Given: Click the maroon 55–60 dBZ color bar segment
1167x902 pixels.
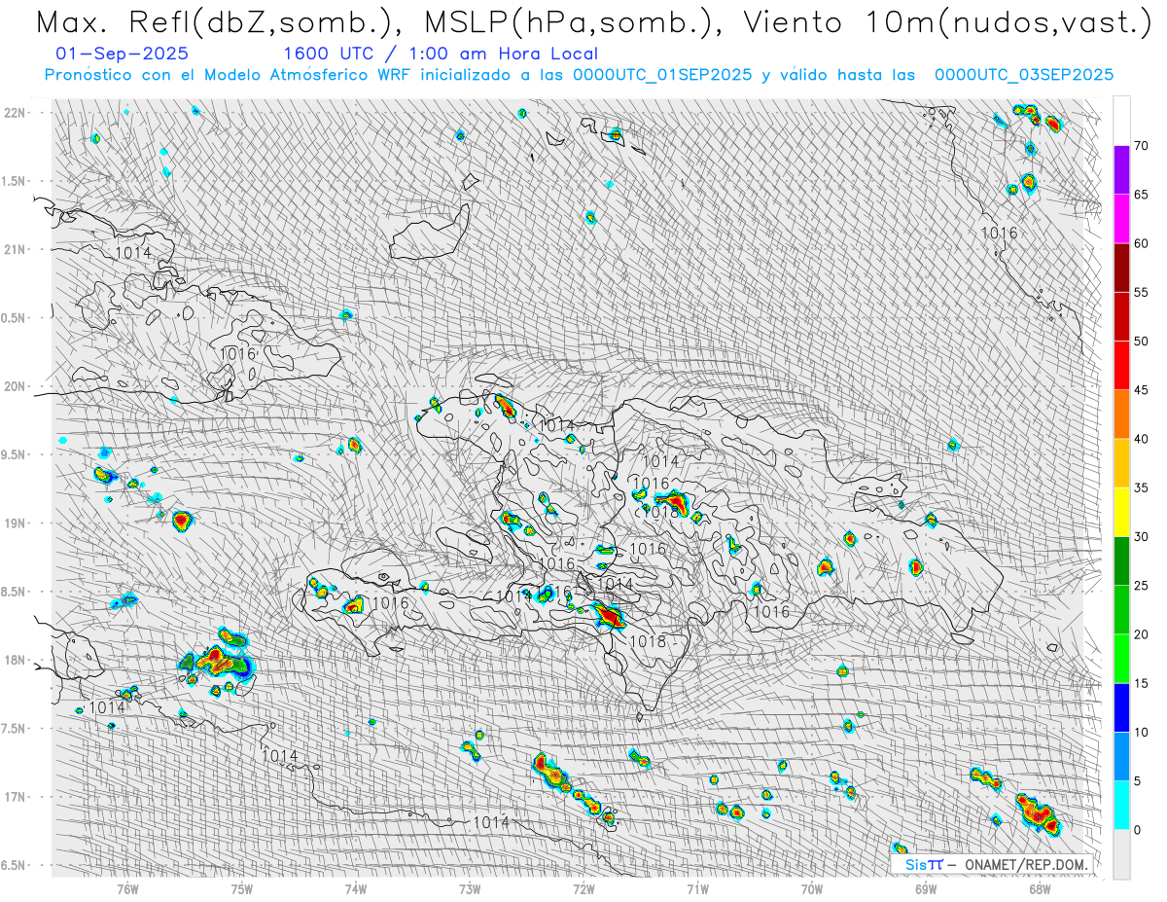Looking at the screenshot, I should point(1121,268).
